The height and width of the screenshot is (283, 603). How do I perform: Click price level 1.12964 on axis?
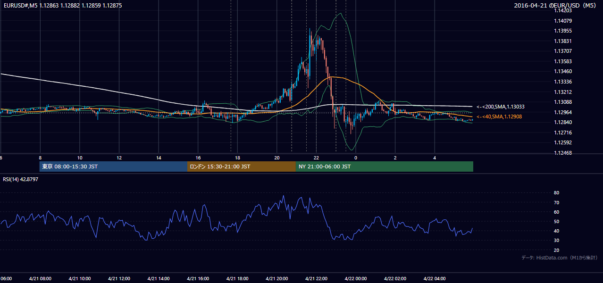tap(563, 112)
